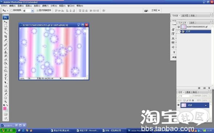Open the auto-select 组 dropdown in options bar
This screenshot has height=133, width=214.
pyautogui.click(x=28, y=10)
